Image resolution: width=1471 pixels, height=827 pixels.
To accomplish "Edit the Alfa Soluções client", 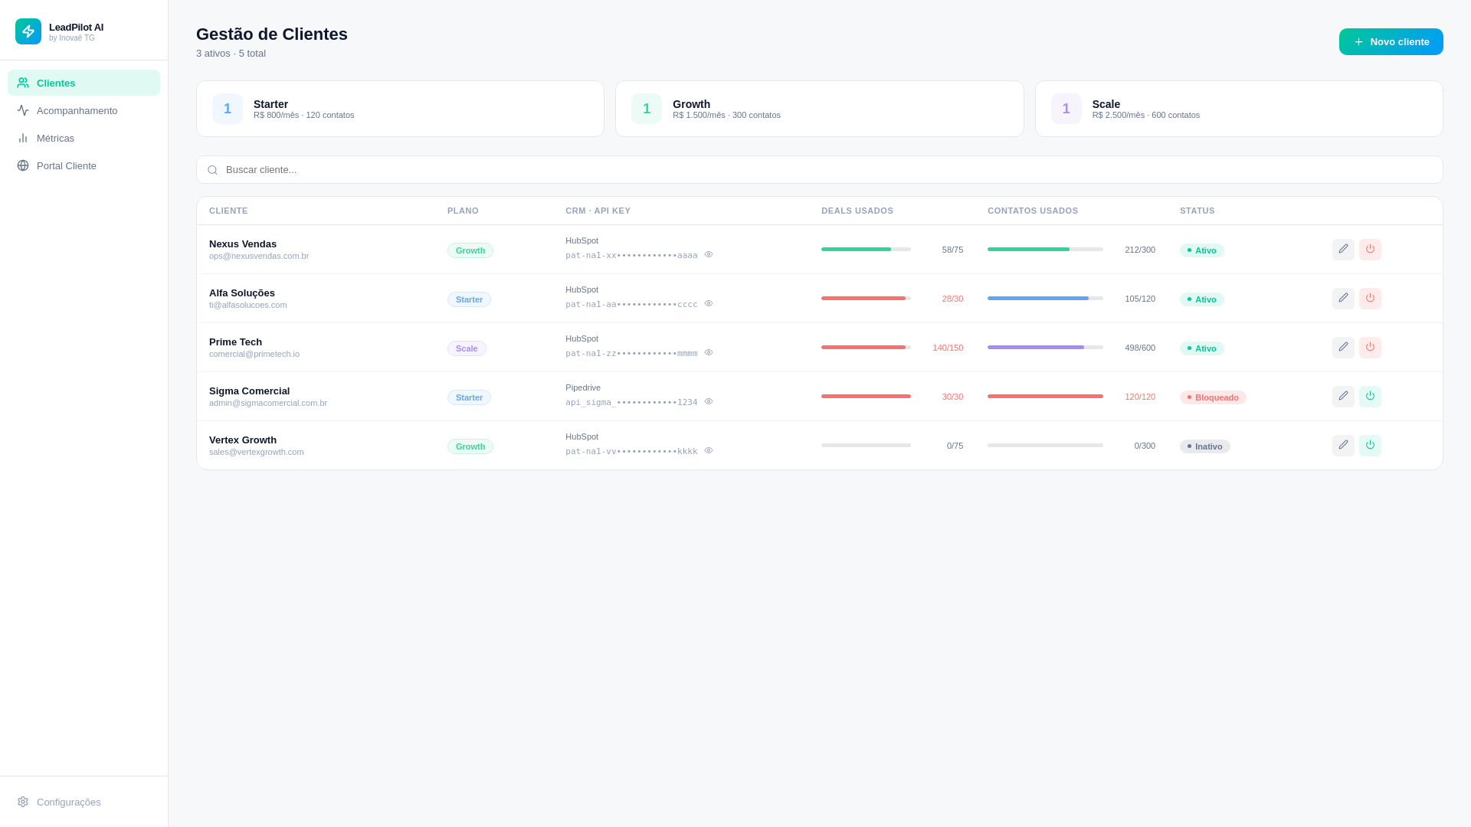I will 1343,298.
